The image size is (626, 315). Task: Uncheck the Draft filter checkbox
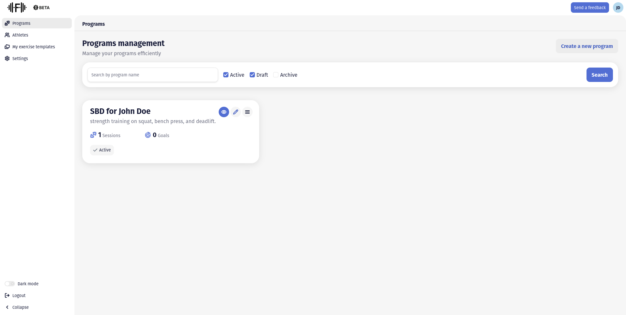pyautogui.click(x=252, y=75)
